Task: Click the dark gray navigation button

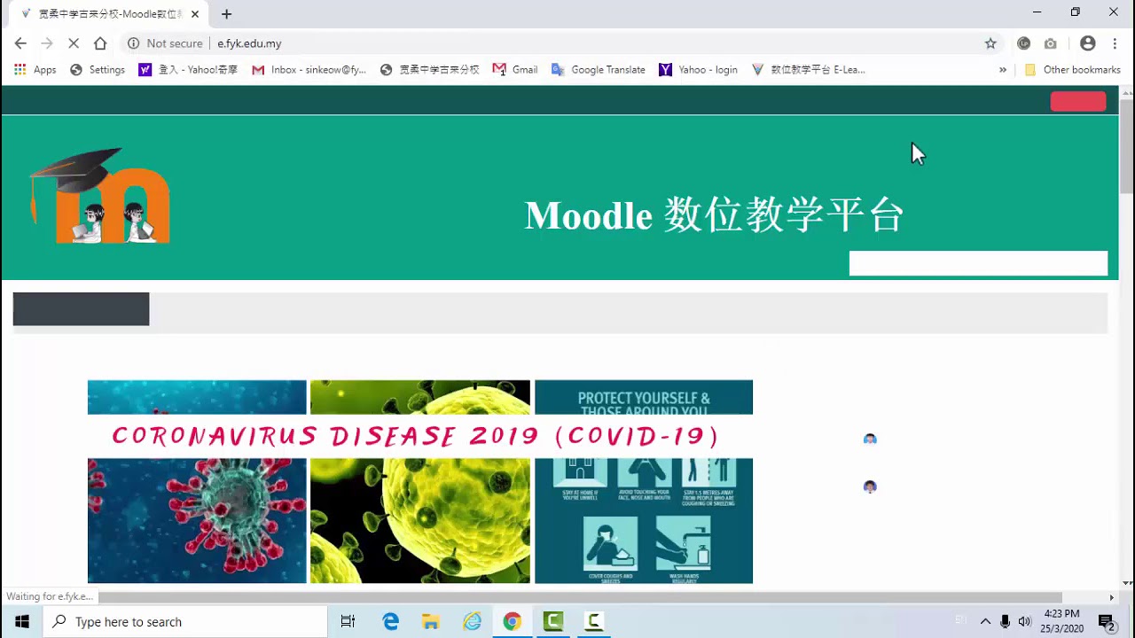Action: click(81, 309)
